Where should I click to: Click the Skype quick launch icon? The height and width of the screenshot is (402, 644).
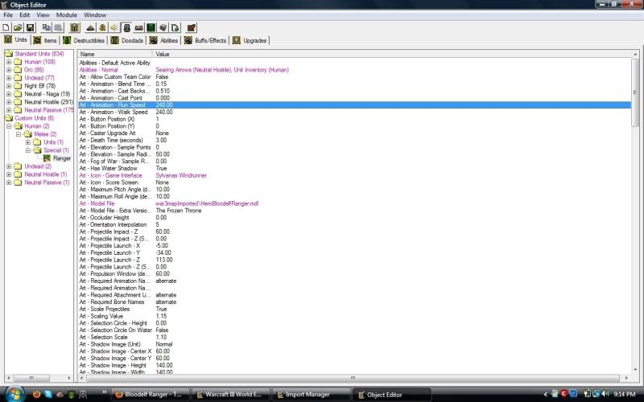48,394
